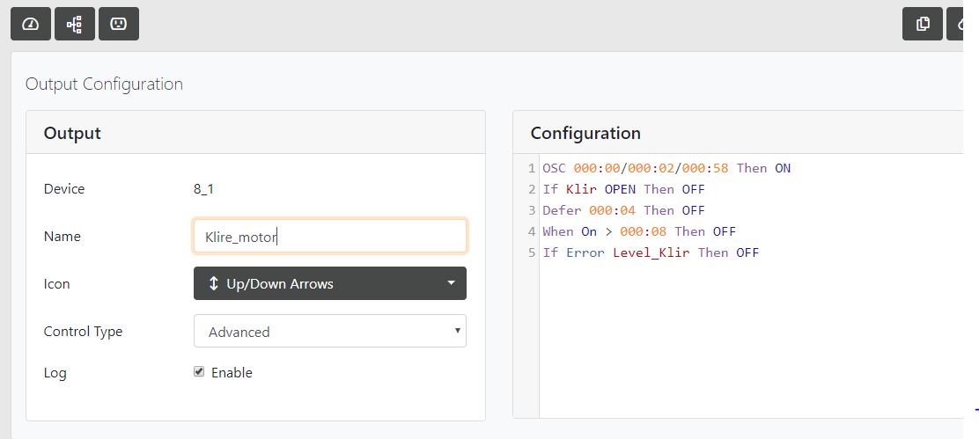Open the outlets icon button
Screen dimensions: 979x439
click(x=119, y=25)
